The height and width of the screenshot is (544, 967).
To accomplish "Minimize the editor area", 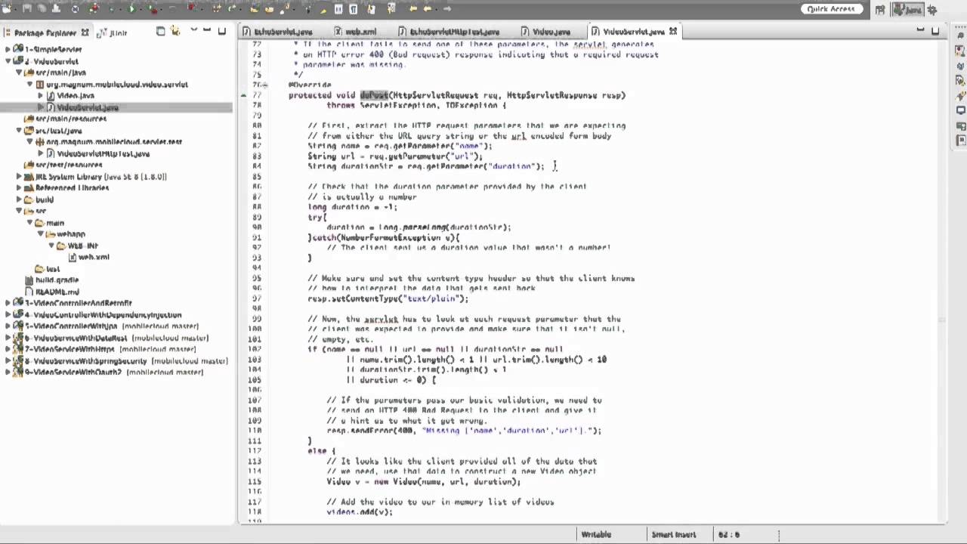I will click(920, 29).
